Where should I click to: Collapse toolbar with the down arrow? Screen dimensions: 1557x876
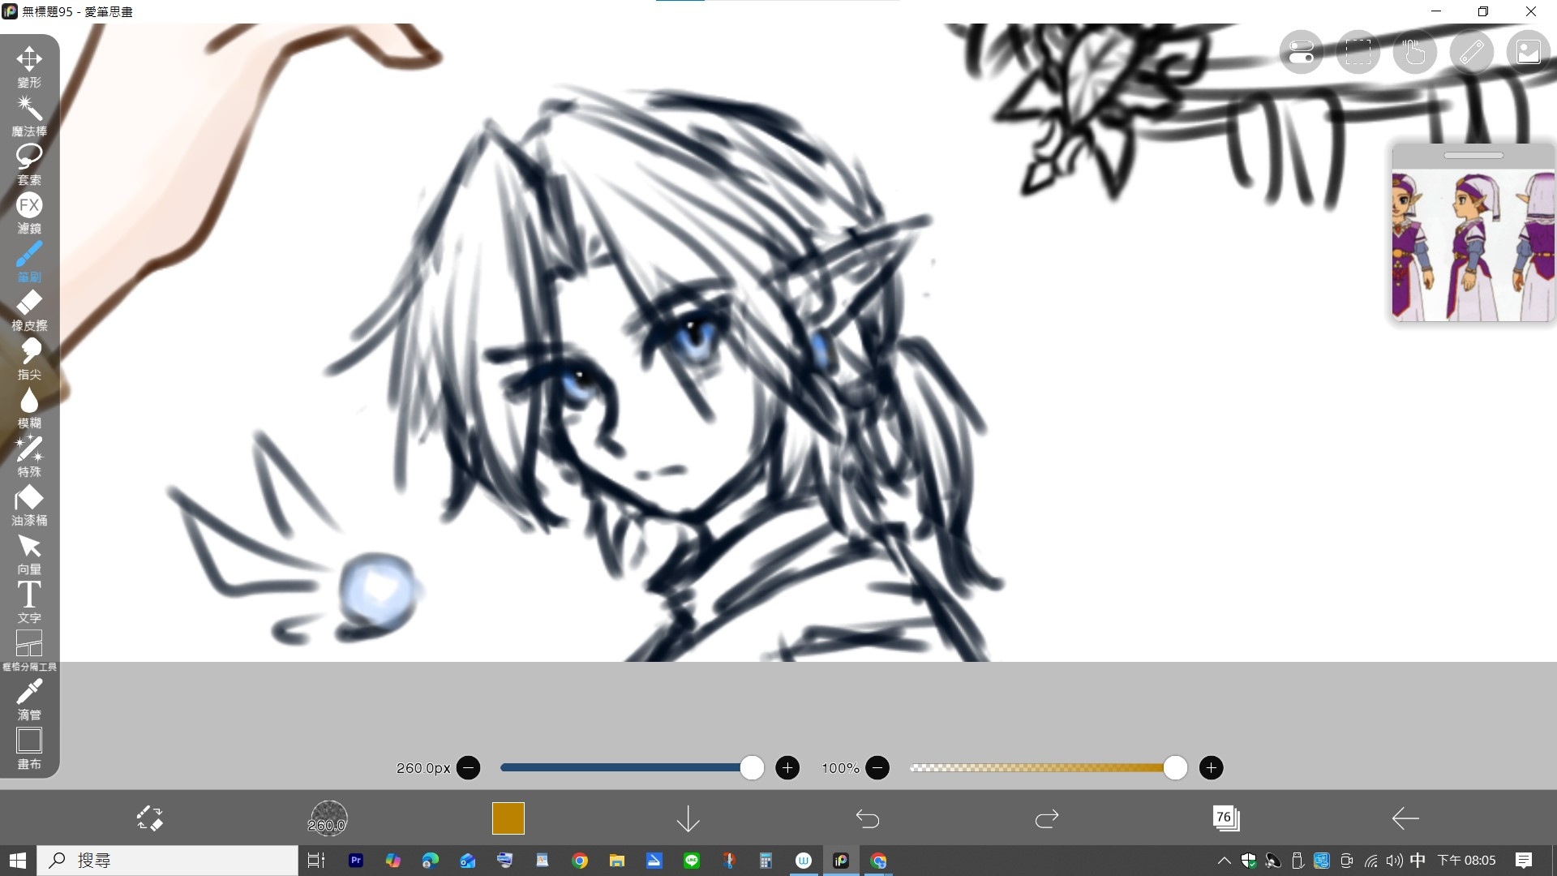tap(688, 818)
